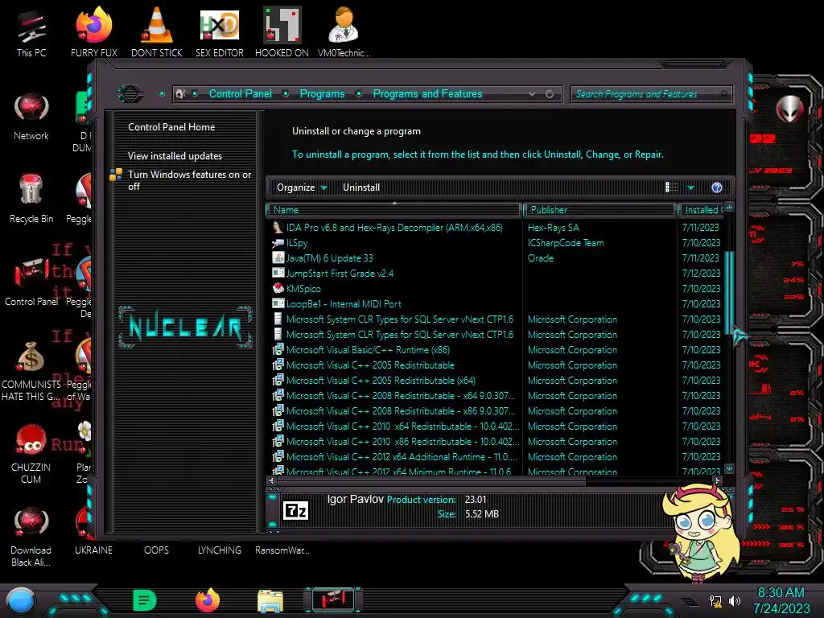Sort list by Publisher column header
824x618 pixels.
click(599, 210)
